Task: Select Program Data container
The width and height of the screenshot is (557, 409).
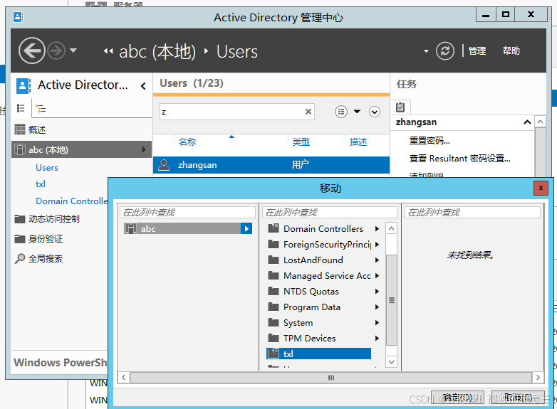Action: coord(311,307)
